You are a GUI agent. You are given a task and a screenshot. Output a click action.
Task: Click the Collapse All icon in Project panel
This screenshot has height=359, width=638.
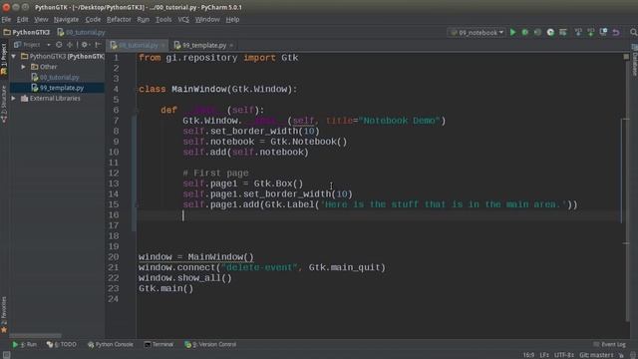(x=70, y=45)
